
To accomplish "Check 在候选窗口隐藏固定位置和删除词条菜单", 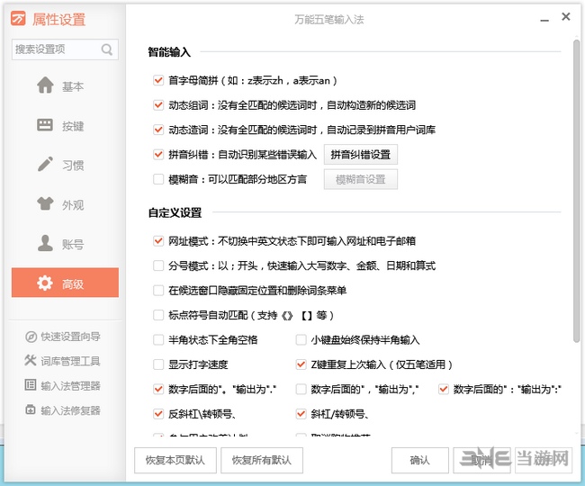I will tap(158, 290).
